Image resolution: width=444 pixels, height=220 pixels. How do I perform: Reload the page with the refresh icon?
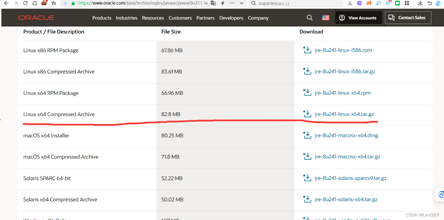25,3
